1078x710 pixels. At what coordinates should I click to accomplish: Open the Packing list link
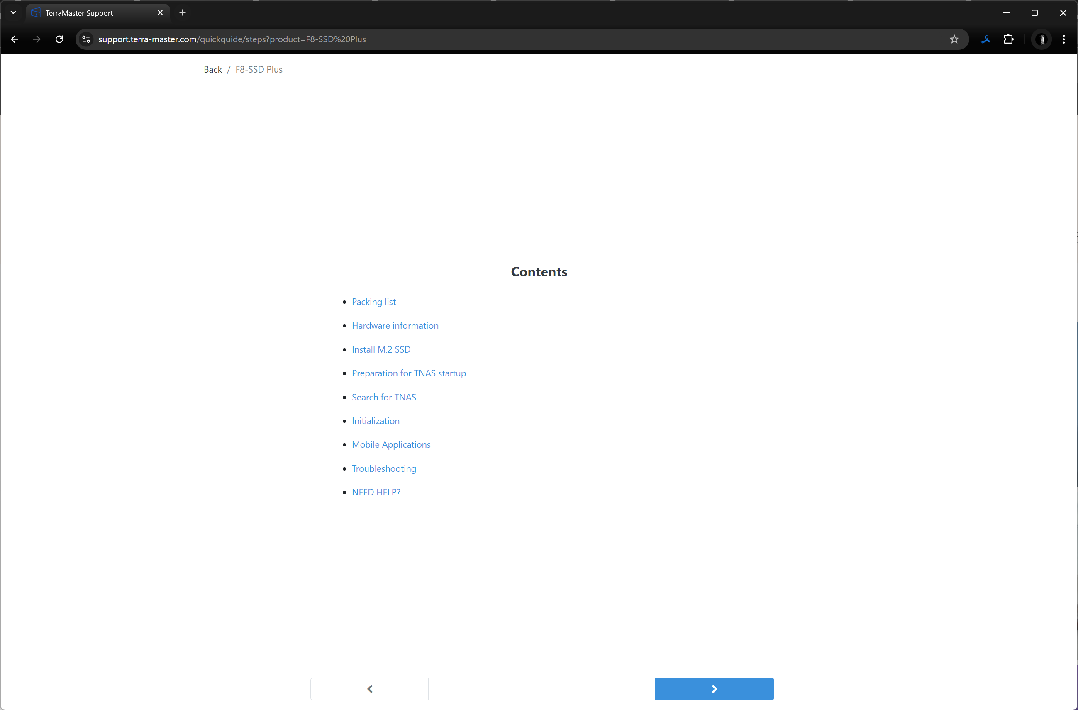tap(374, 302)
